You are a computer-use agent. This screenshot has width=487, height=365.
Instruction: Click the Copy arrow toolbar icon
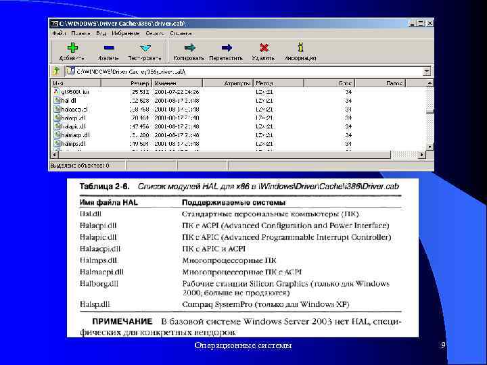[189, 47]
